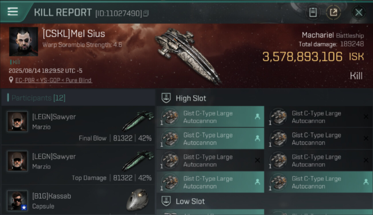
Task: Open the EC-P8R location link
Action: click(54, 80)
